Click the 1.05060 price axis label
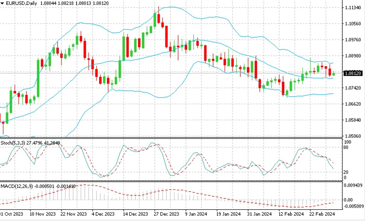This screenshot has height=221, width=365. (x=353, y=136)
